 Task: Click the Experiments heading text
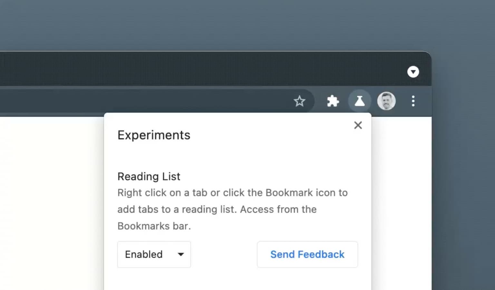coord(154,135)
